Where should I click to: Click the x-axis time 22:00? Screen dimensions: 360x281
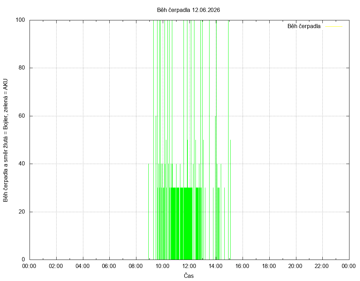[322, 266]
